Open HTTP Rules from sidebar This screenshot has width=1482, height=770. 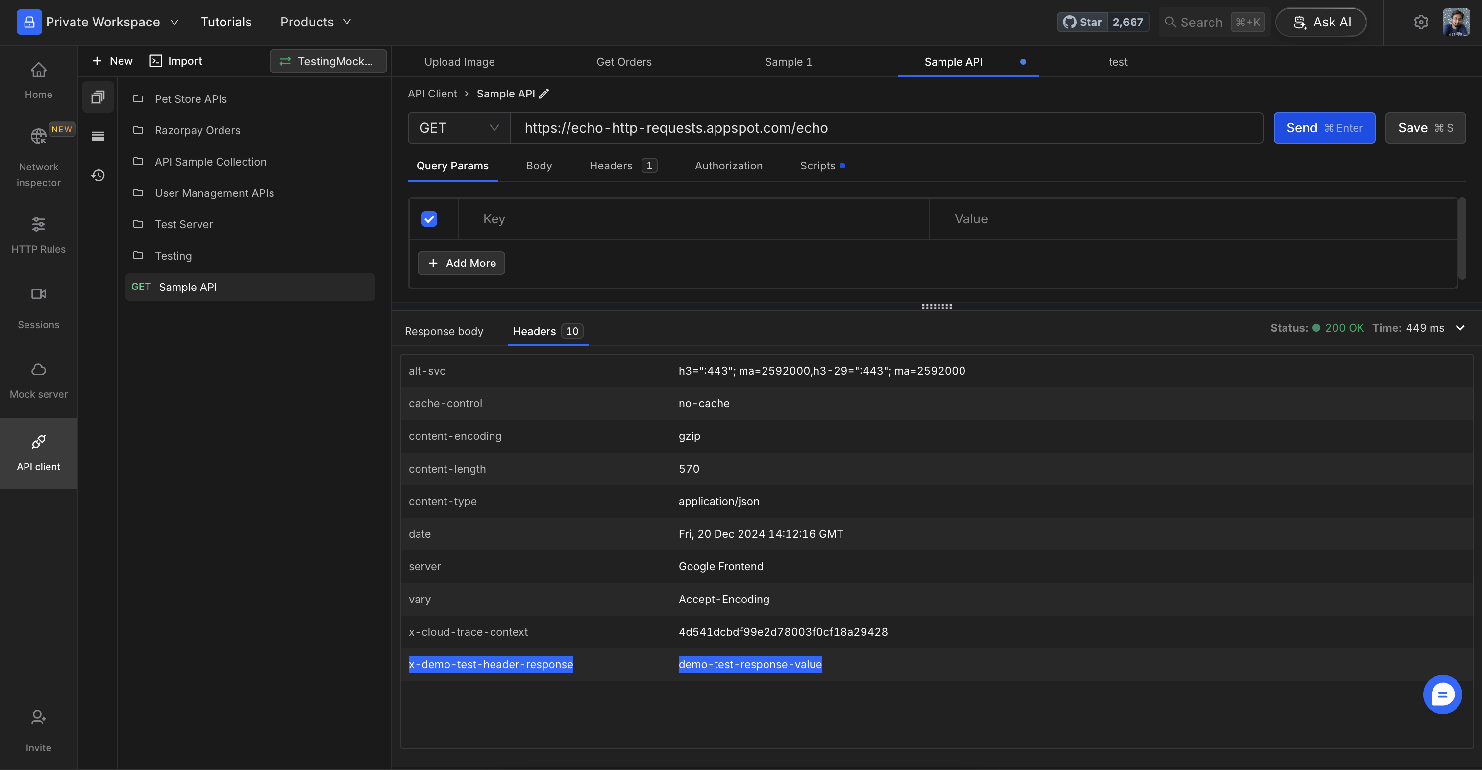pyautogui.click(x=39, y=225)
